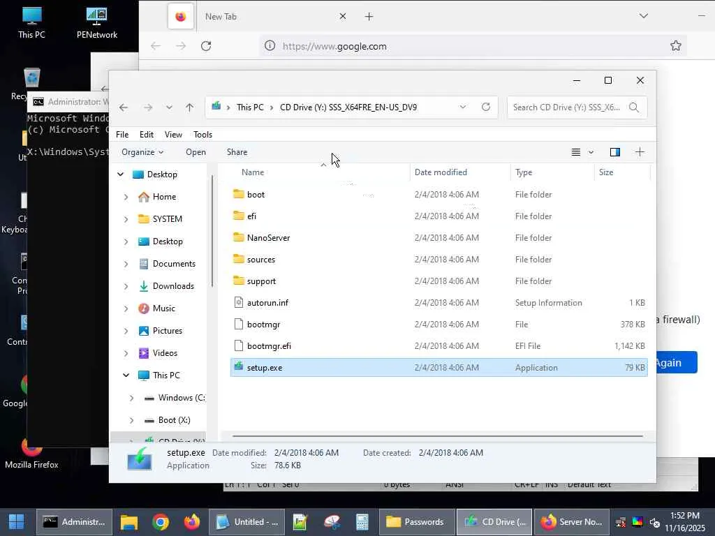Select setup.exe in the file list
The height and width of the screenshot is (536, 715).
(x=438, y=367)
